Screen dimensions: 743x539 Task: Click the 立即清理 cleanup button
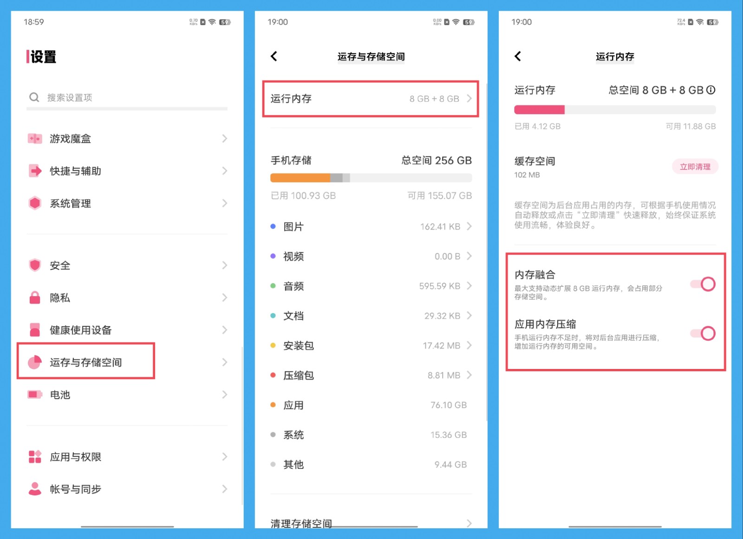(695, 166)
